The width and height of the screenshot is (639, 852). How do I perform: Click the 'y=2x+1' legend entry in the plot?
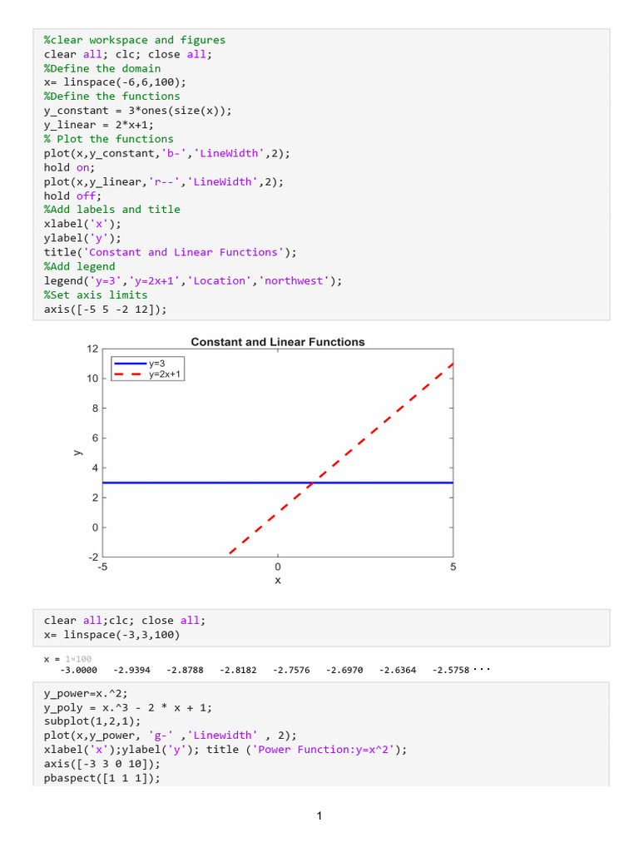click(165, 374)
